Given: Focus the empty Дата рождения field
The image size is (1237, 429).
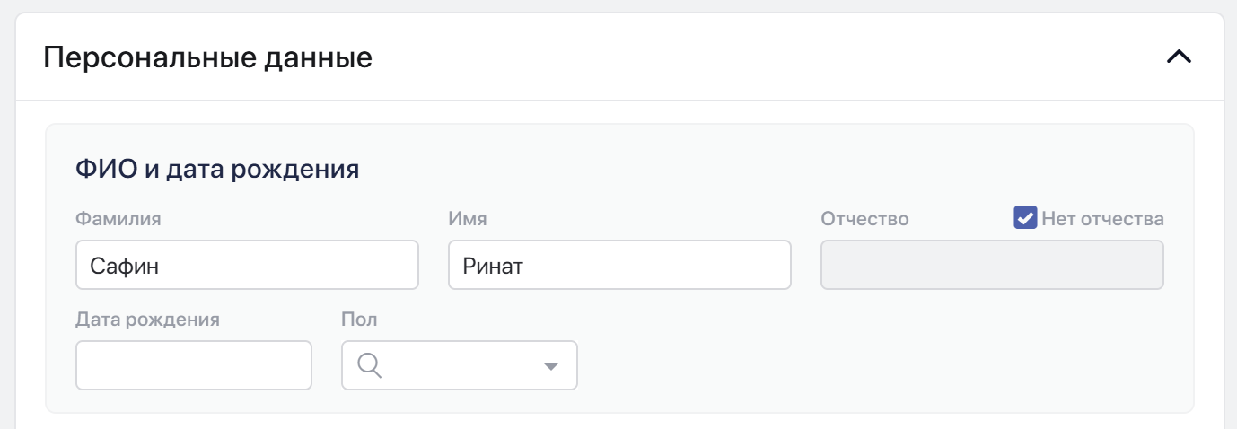Looking at the screenshot, I should pos(194,365).
